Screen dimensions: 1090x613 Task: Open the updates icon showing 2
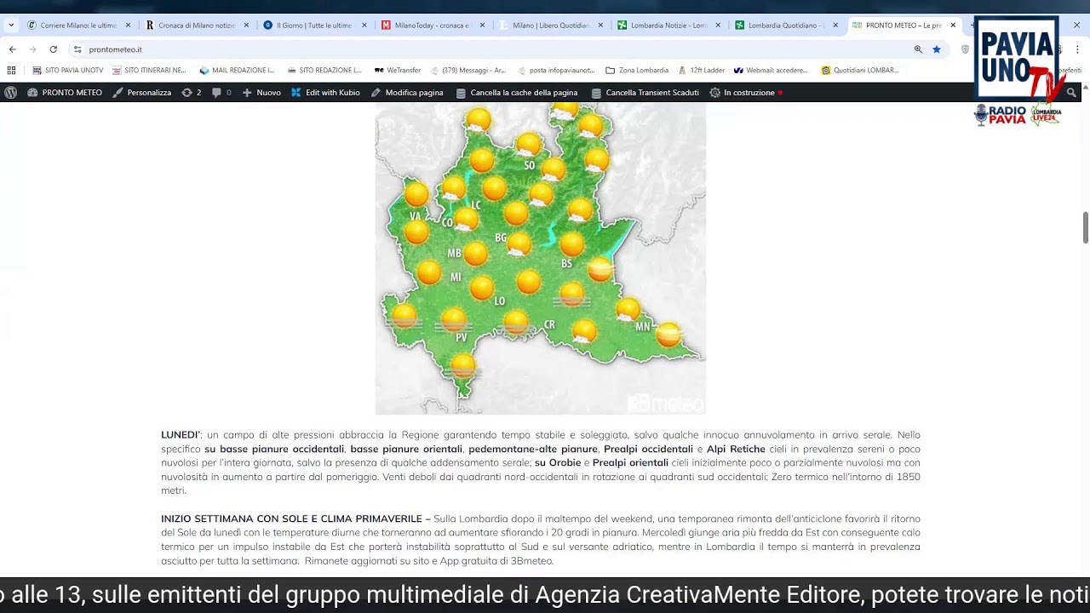point(192,92)
